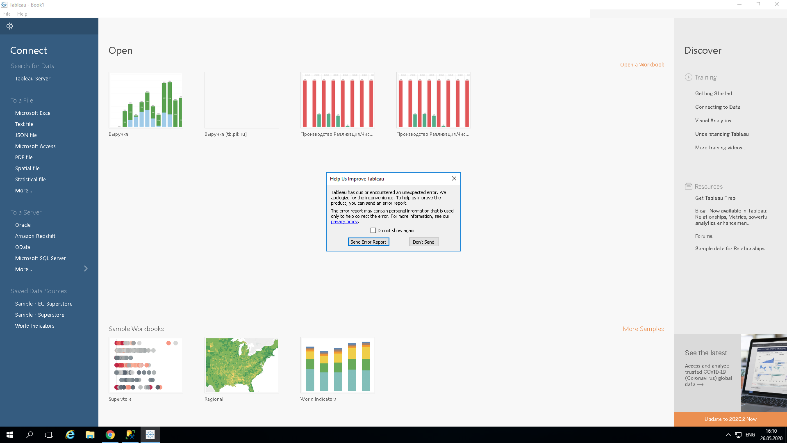Open the Forums resource link
787x443 pixels.
pyautogui.click(x=704, y=236)
